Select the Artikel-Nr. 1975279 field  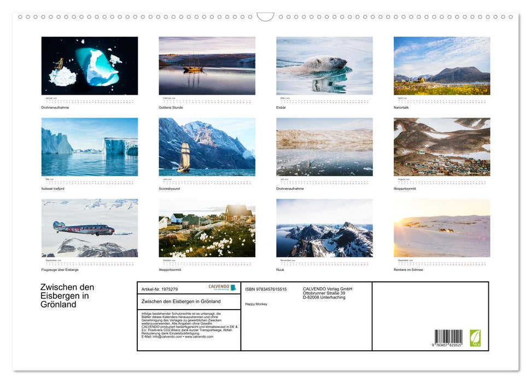pos(159,289)
